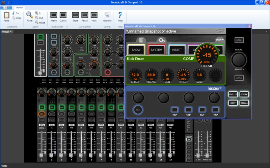Click the MENU button beside the touchscreen

[x=239, y=40]
